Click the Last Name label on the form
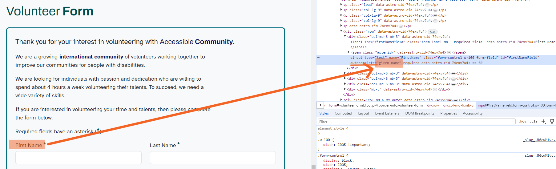The image size is (556, 169). click(163, 145)
